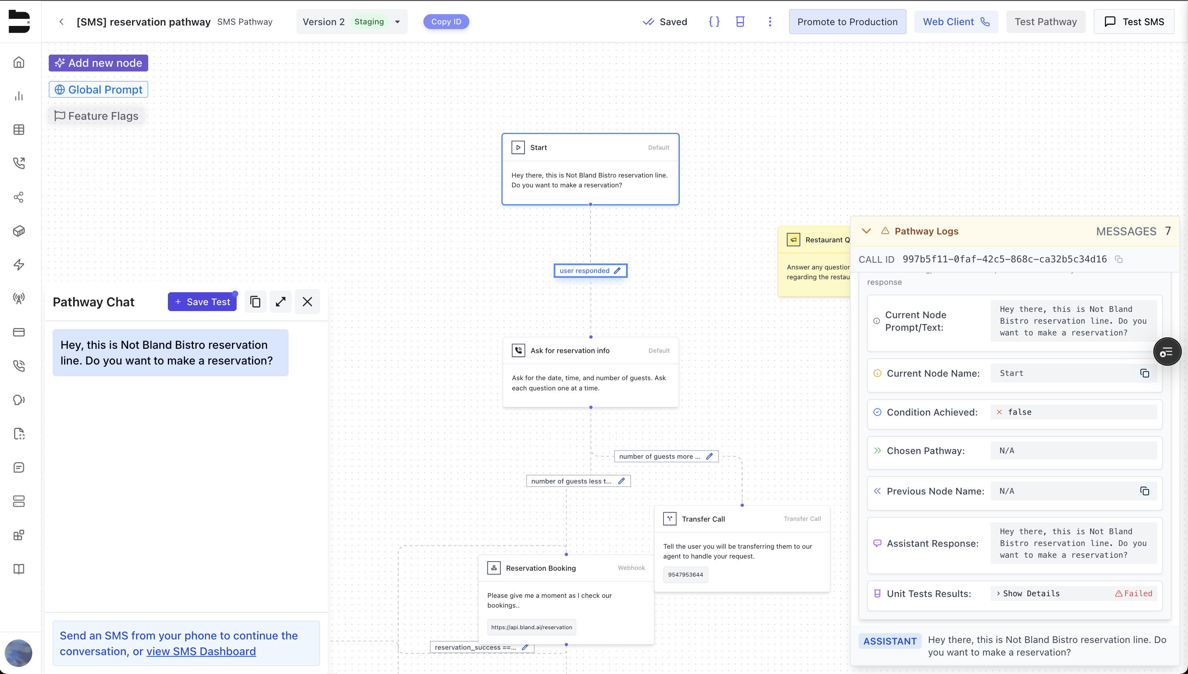
Task: Click the Saved status indicator
Action: (665, 22)
